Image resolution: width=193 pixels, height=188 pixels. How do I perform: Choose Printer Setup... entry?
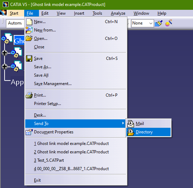point(75,104)
